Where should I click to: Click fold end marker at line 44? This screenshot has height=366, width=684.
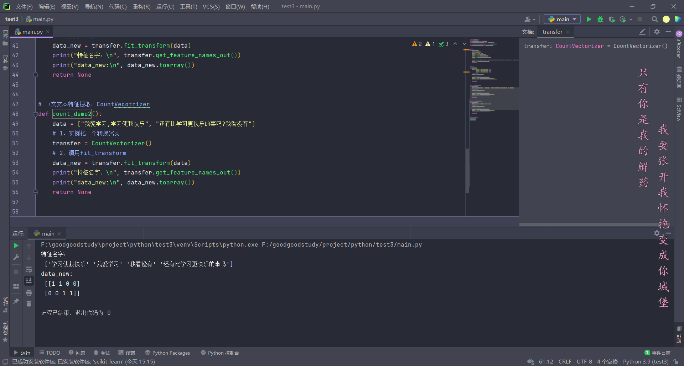(35, 75)
